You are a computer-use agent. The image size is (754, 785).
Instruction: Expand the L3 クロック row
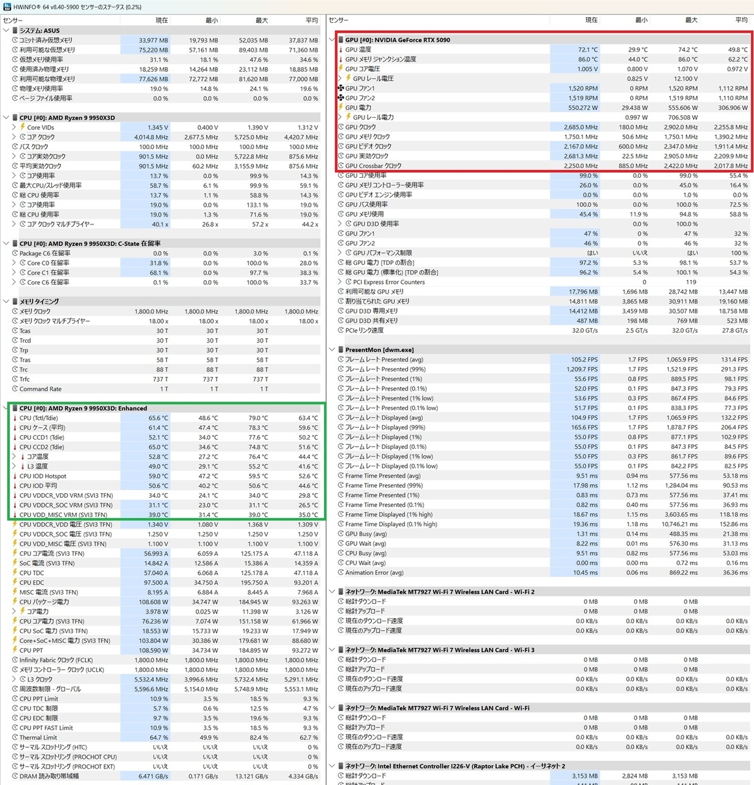click(x=14, y=679)
